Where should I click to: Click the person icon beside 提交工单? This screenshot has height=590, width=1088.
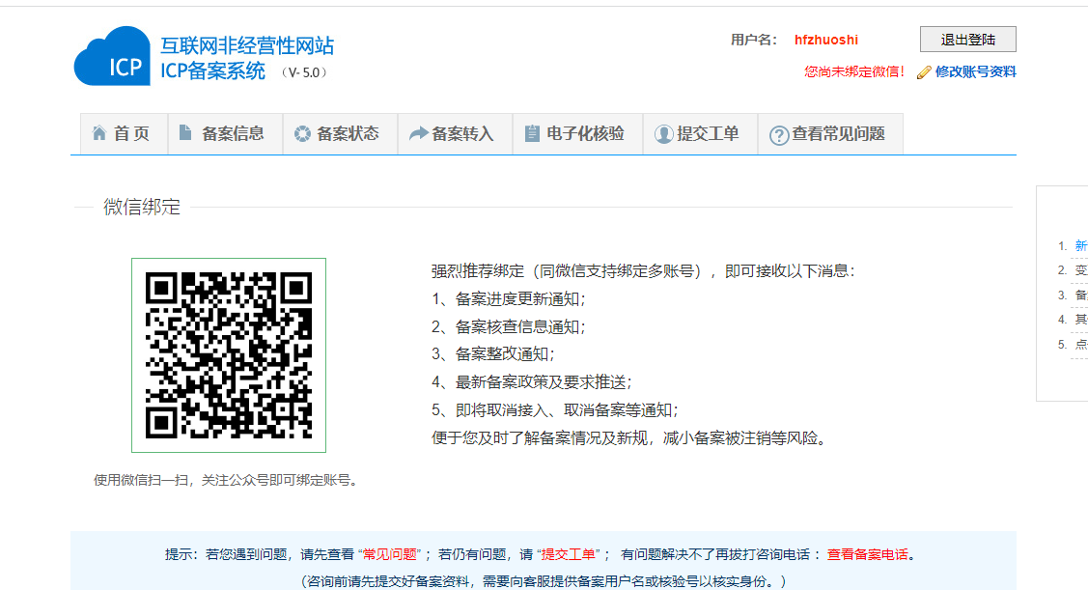(664, 134)
